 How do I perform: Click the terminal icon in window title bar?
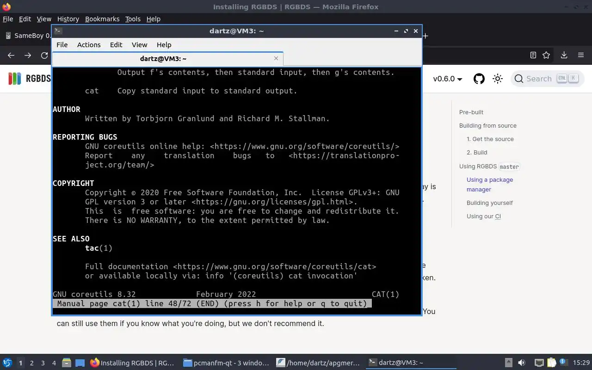[58, 31]
